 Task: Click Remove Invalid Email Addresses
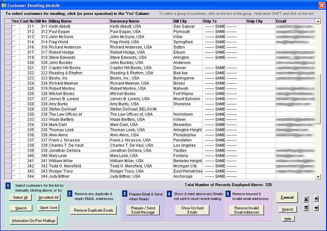[x=247, y=210]
